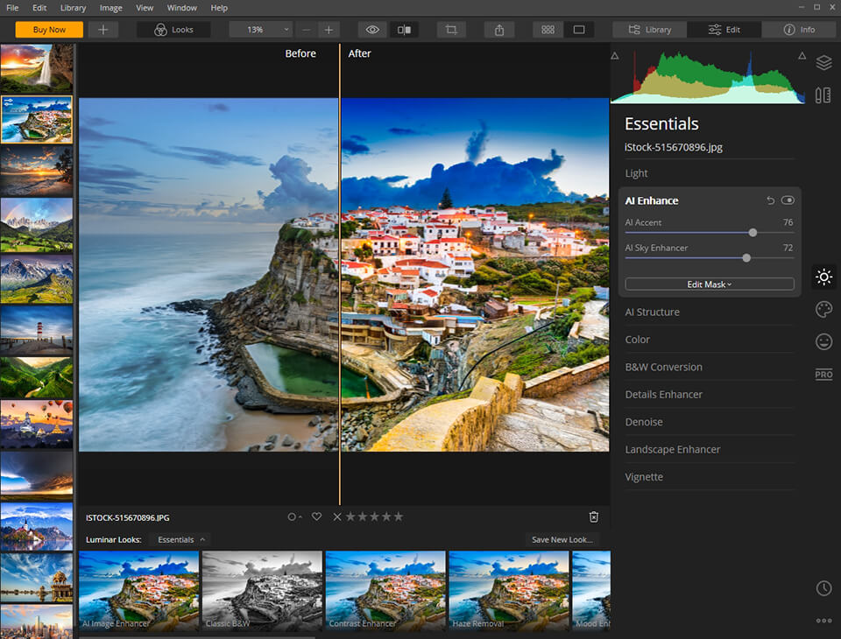841x639 pixels.
Task: Switch to the Library tab
Action: tap(648, 29)
